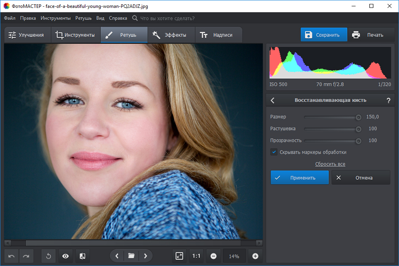Click the histogram graph

(330, 63)
